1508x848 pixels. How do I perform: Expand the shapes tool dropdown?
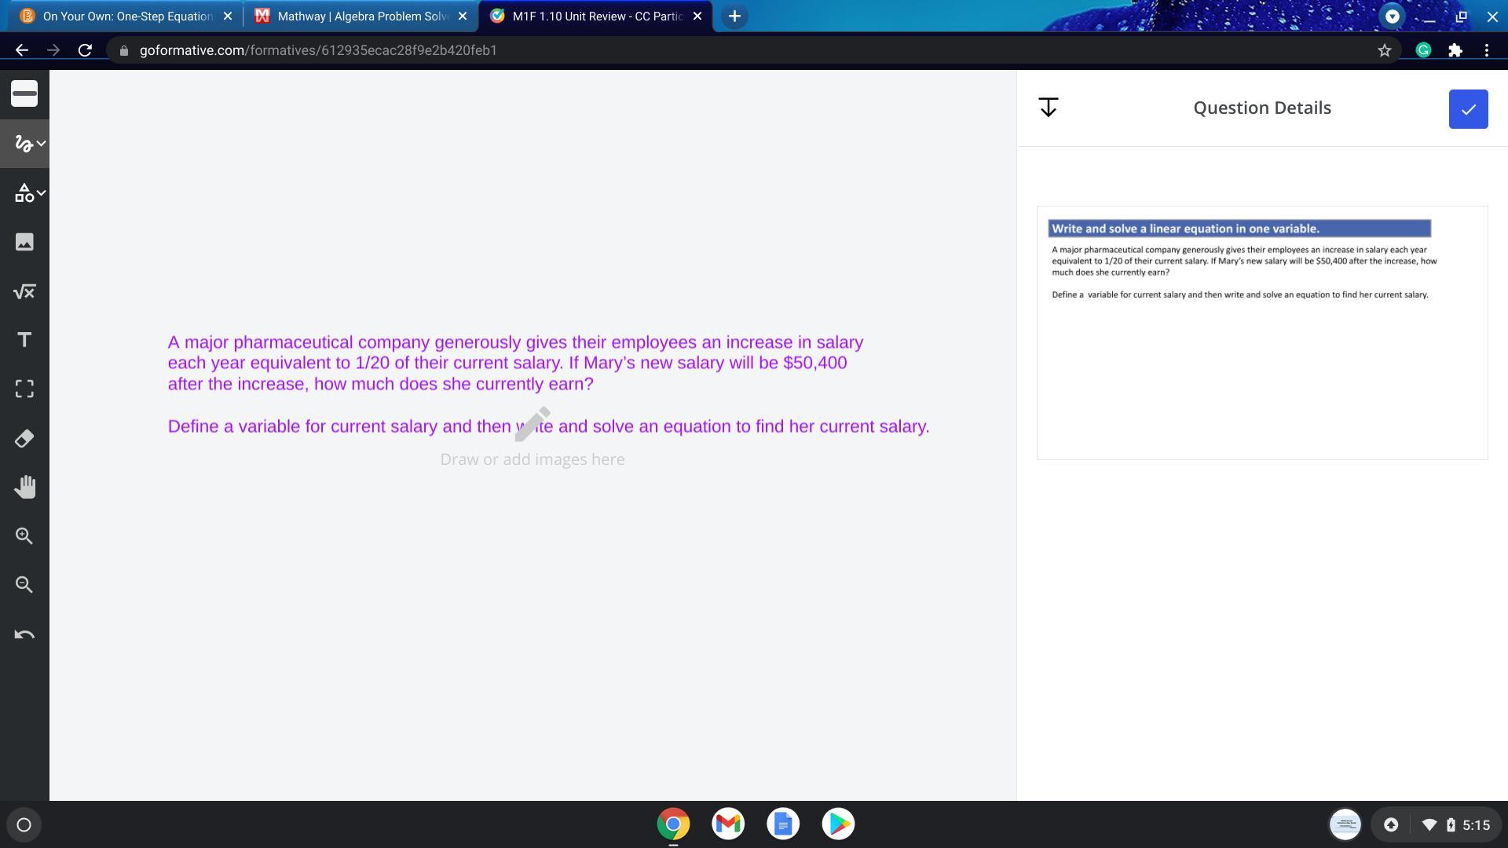click(x=41, y=192)
